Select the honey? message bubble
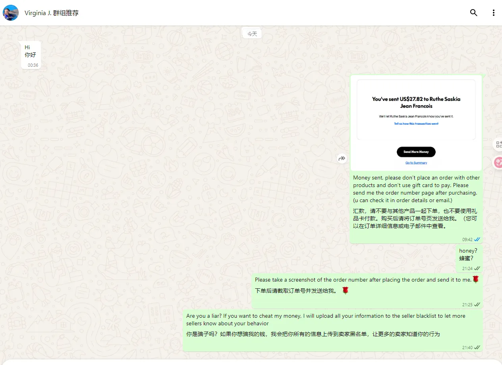 469,259
